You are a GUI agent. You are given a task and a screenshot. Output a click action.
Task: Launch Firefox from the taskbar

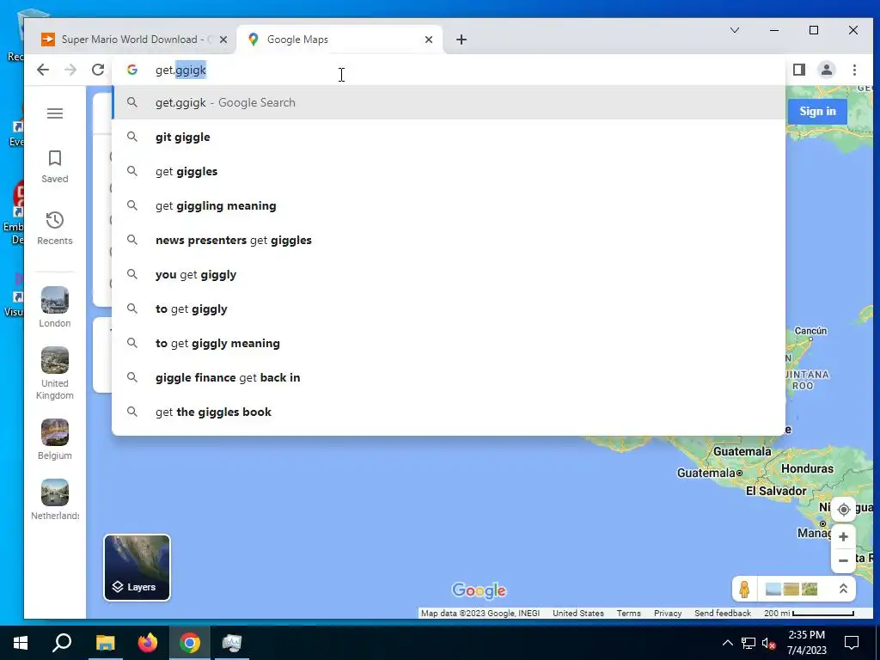(148, 643)
